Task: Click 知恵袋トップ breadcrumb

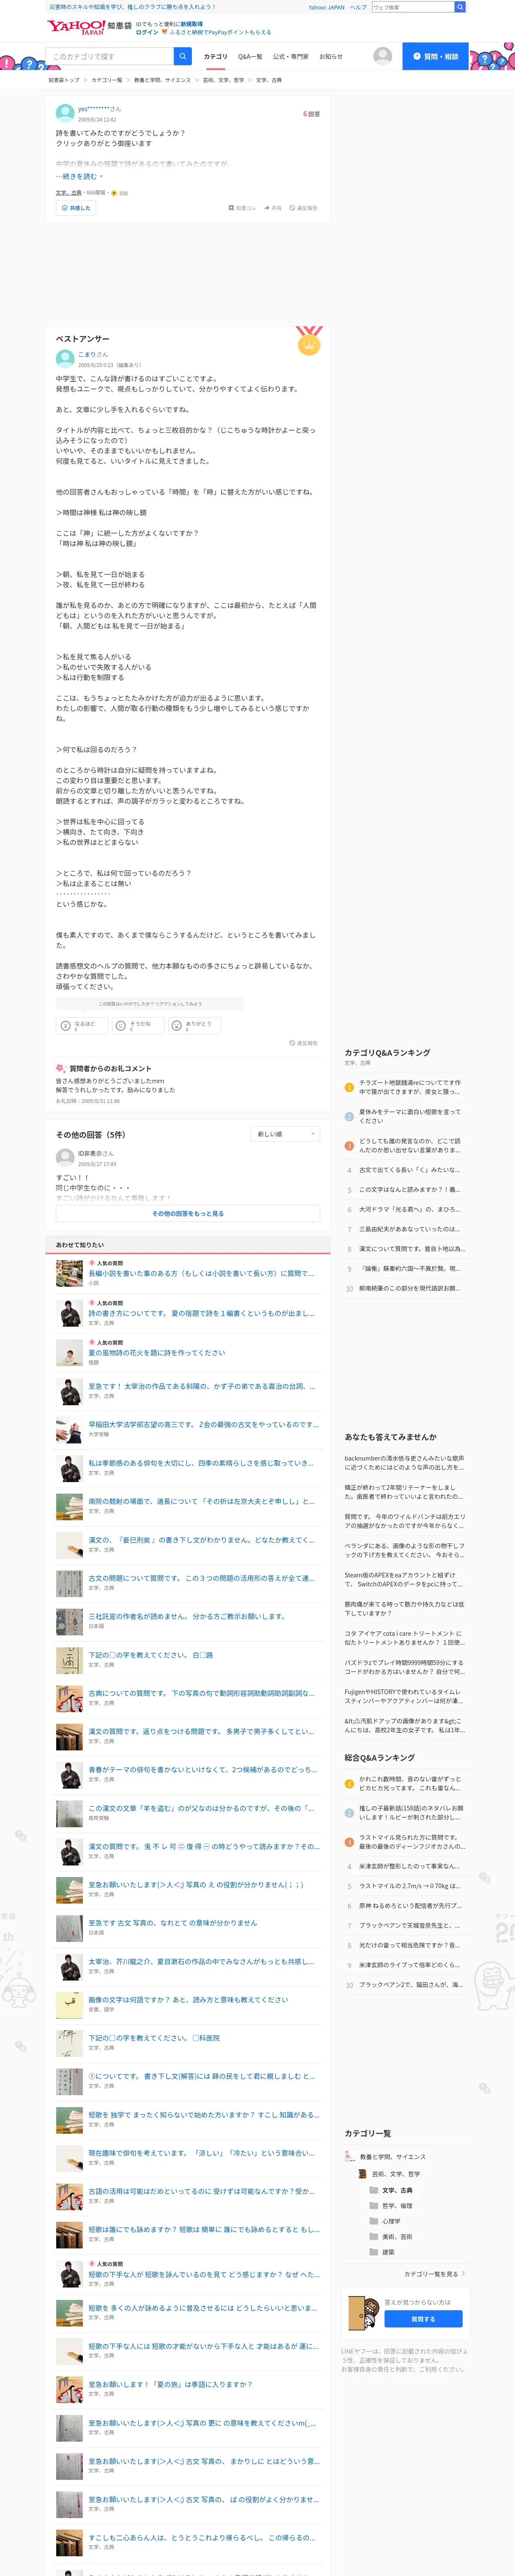Action: click(64, 80)
